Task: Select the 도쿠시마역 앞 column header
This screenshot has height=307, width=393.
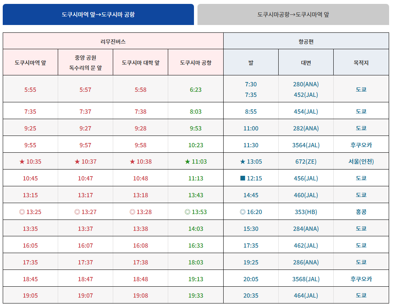Action: [30, 62]
